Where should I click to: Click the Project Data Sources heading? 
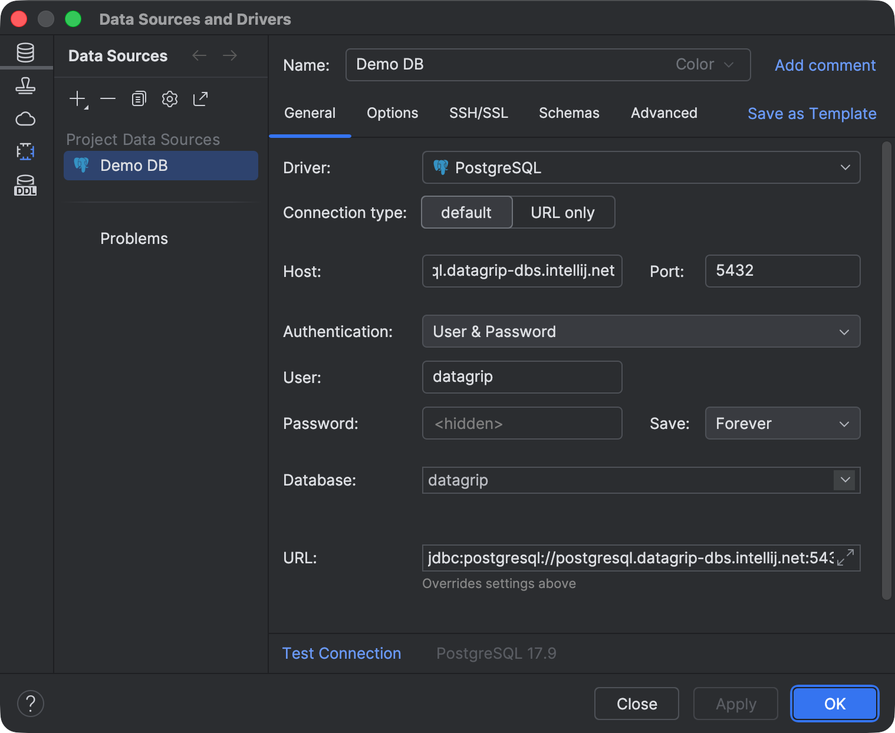(143, 140)
